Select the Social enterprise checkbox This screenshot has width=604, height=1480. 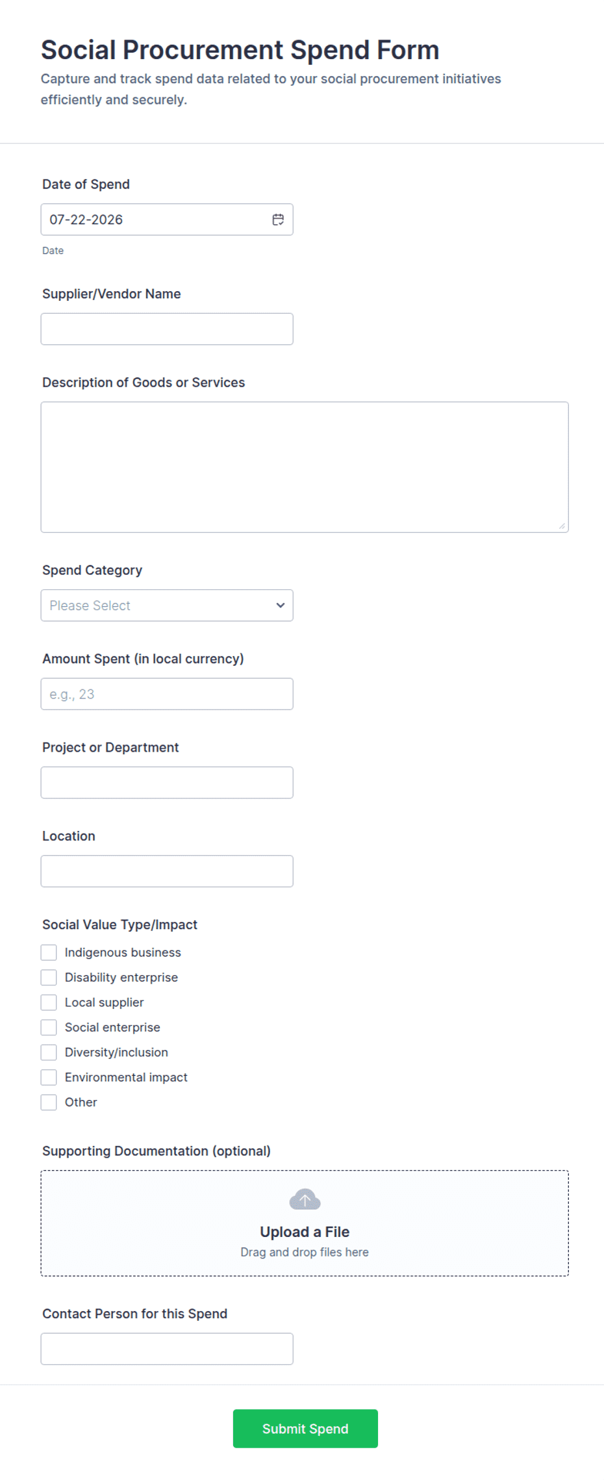(x=49, y=1027)
